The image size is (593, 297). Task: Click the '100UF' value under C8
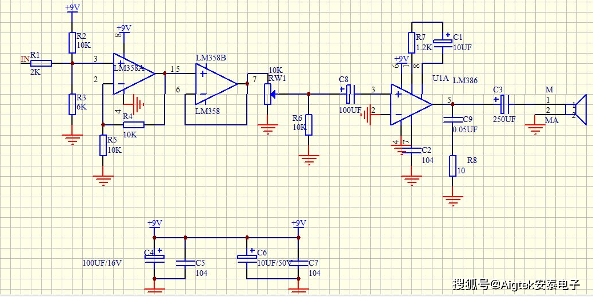coord(350,109)
